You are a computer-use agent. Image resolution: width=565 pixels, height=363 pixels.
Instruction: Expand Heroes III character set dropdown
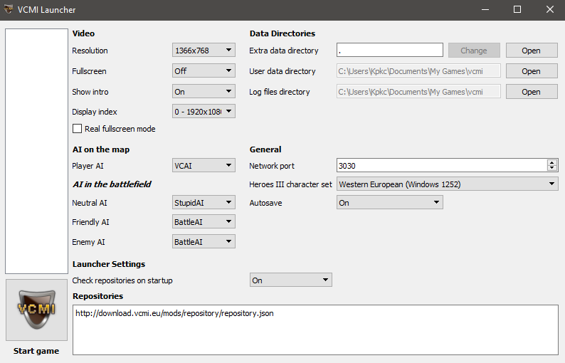tap(446, 184)
